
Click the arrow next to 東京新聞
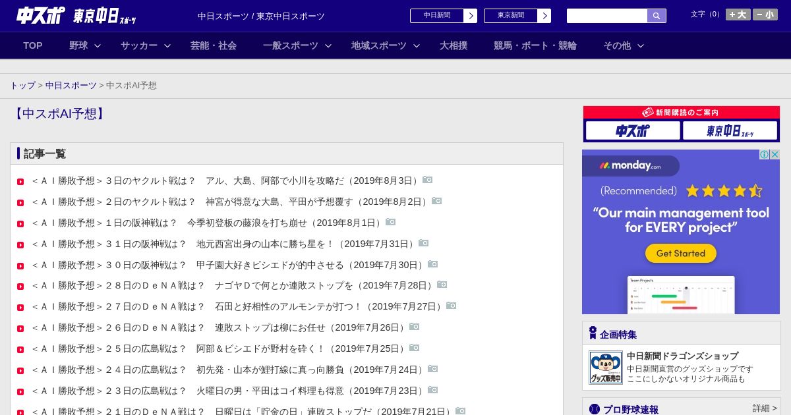coord(544,16)
